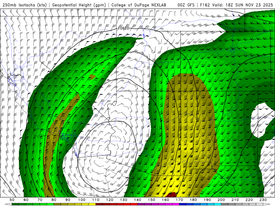275x206 pixels.
Task: Click the '90' colorbar value label
Action: [x=68, y=200]
